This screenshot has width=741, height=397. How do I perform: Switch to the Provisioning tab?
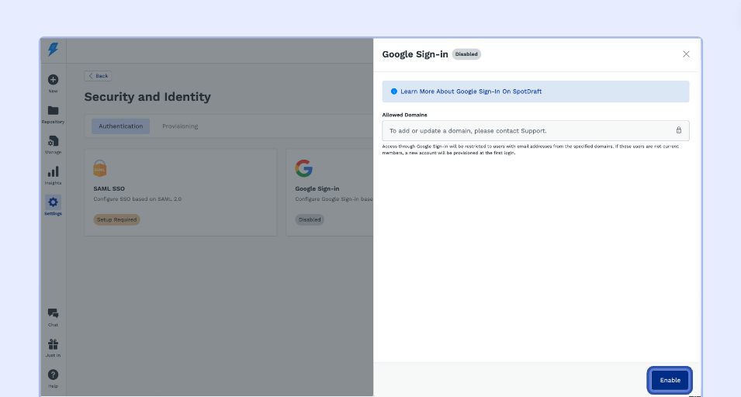pyautogui.click(x=180, y=126)
